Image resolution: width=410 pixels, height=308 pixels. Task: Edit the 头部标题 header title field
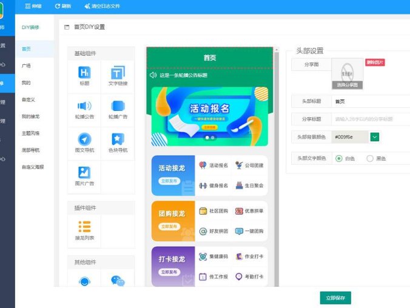[x=371, y=101]
